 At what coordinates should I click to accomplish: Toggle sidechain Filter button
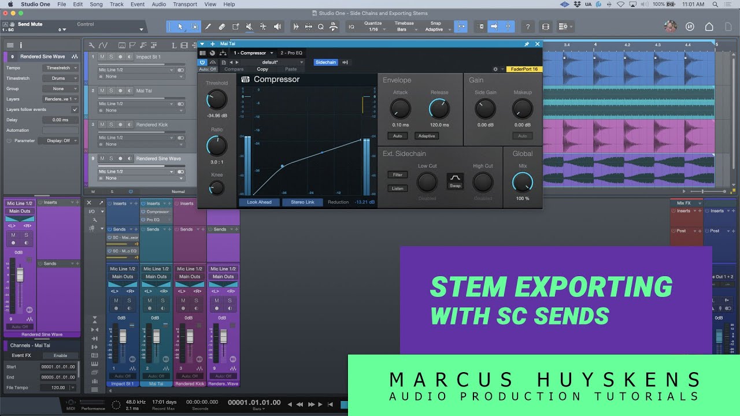pyautogui.click(x=398, y=174)
